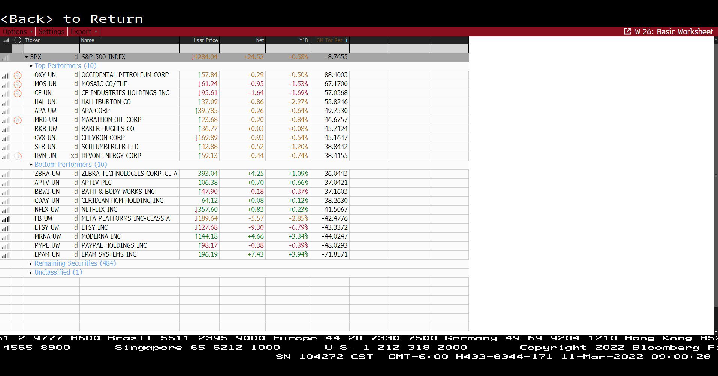The image size is (718, 376).
Task: Click the signal bars icon for APA UW
Action: click(6, 111)
